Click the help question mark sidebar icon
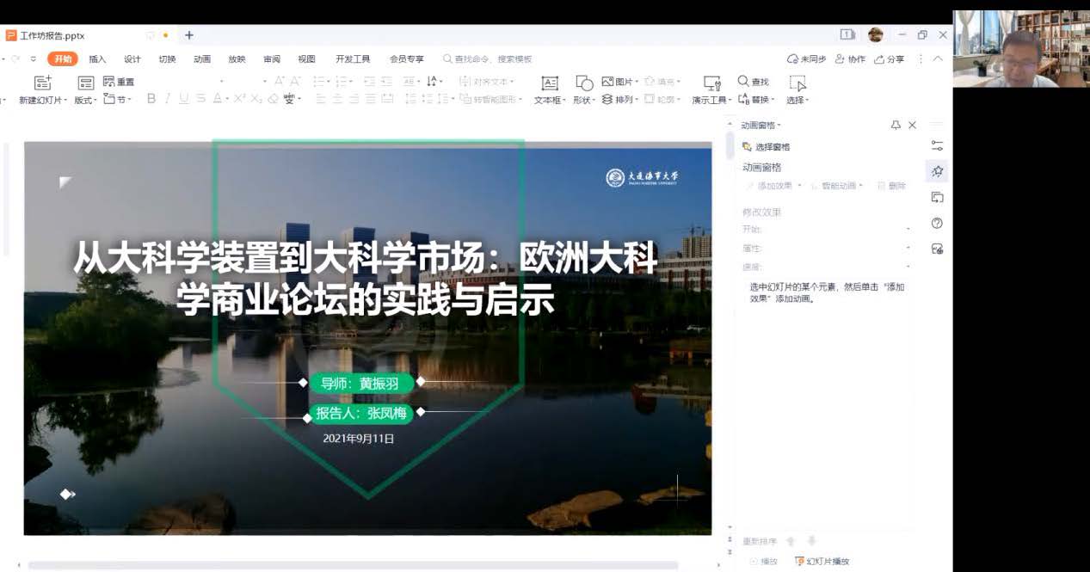The image size is (1090, 572). pos(937,223)
